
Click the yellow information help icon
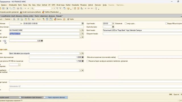tap(68, 8)
